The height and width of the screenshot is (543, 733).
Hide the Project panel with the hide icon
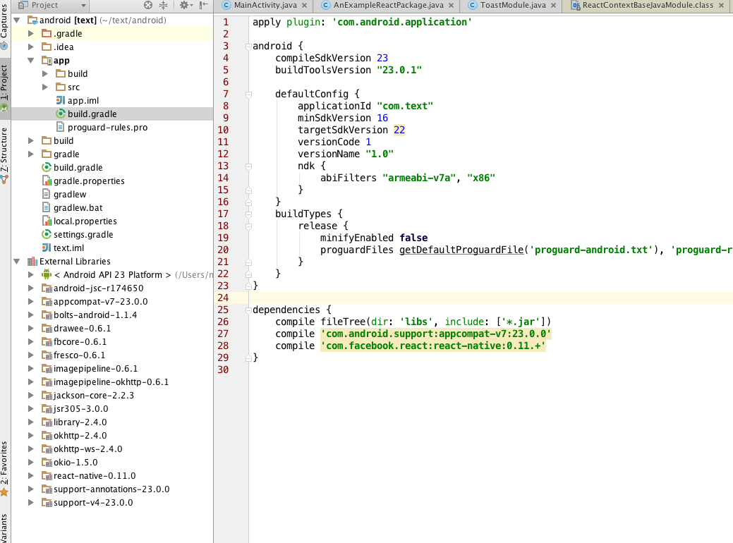tap(203, 5)
